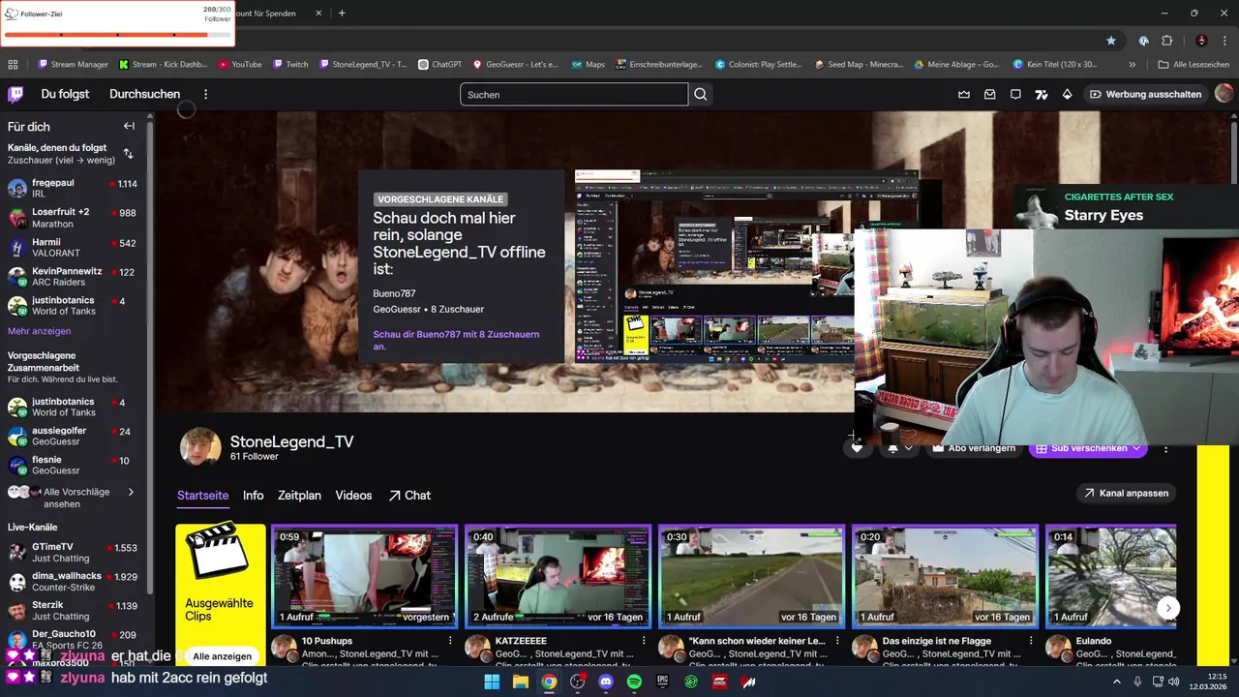
Task: Open options for Das einzige ist ne Flagge clip
Action: (1031, 641)
